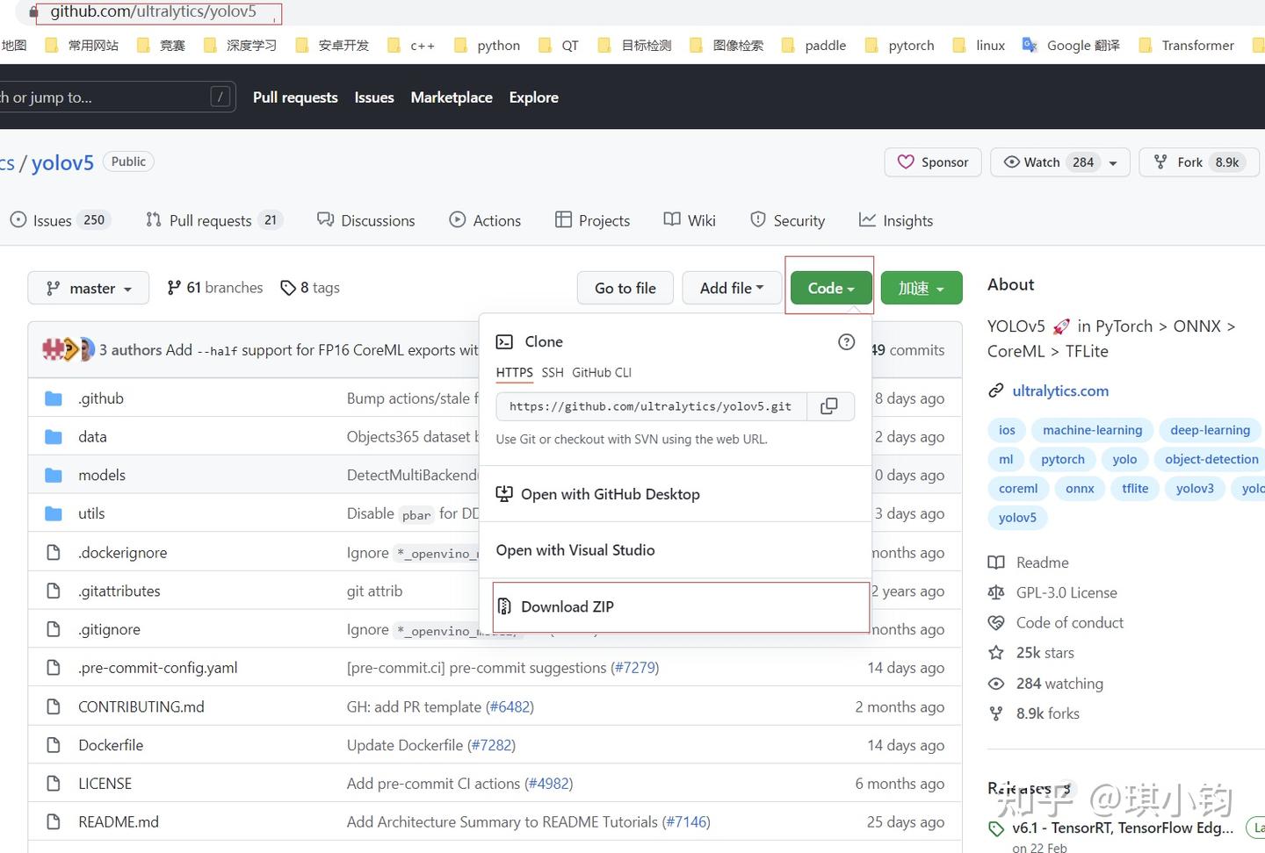The image size is (1265, 853).
Task: Open the Discussions repository tab
Action: (x=366, y=220)
